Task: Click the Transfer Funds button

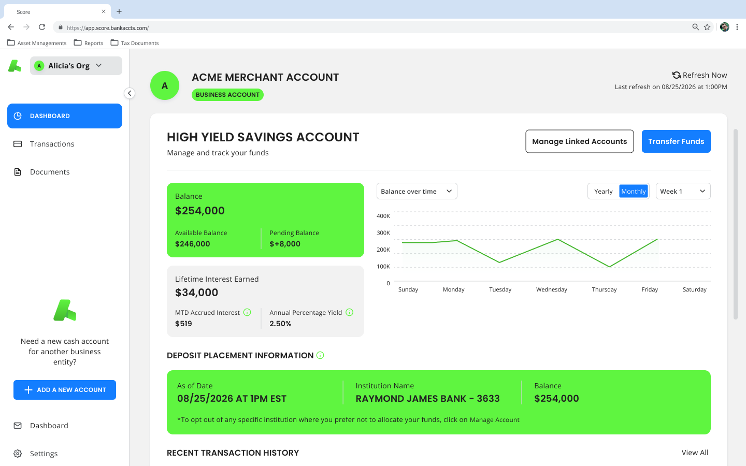Action: point(676,141)
